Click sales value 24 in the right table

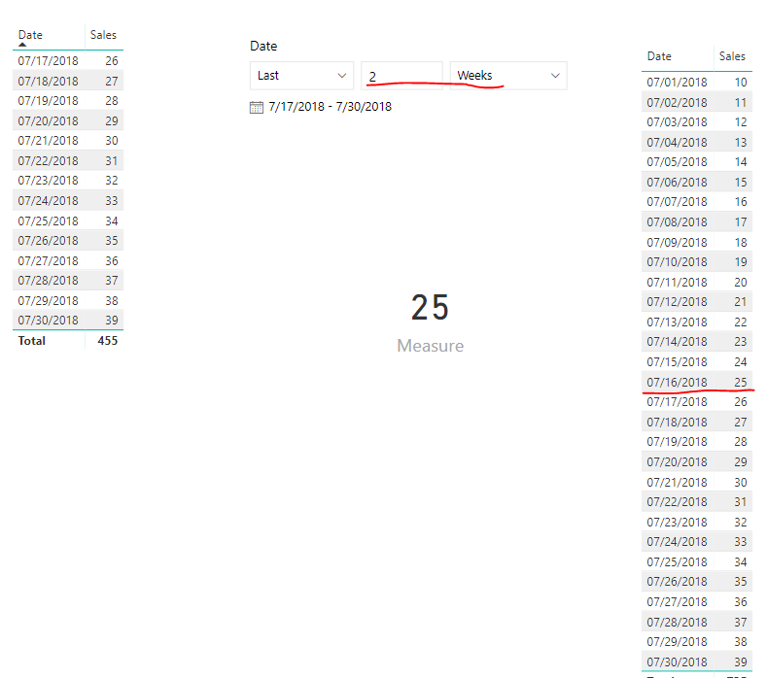click(741, 361)
